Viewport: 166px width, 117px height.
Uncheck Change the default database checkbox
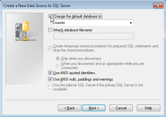(x=50, y=16)
